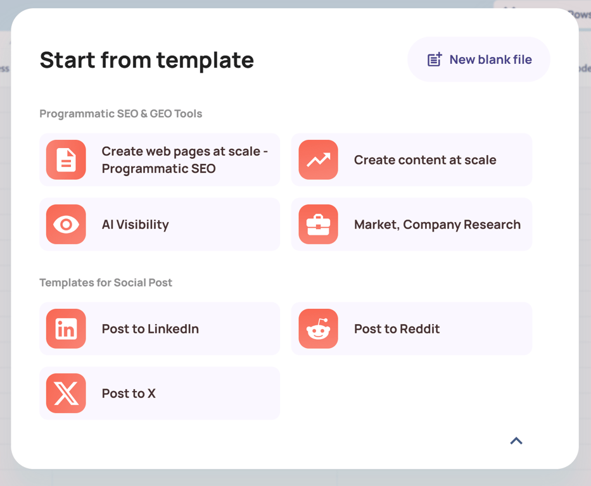This screenshot has width=591, height=486.
Task: Click the briefcase icon for Market Research
Action: pyautogui.click(x=318, y=225)
